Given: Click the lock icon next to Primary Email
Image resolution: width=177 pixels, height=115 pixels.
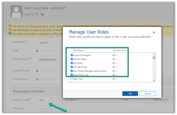Looking at the screenshot, I should [37, 59].
